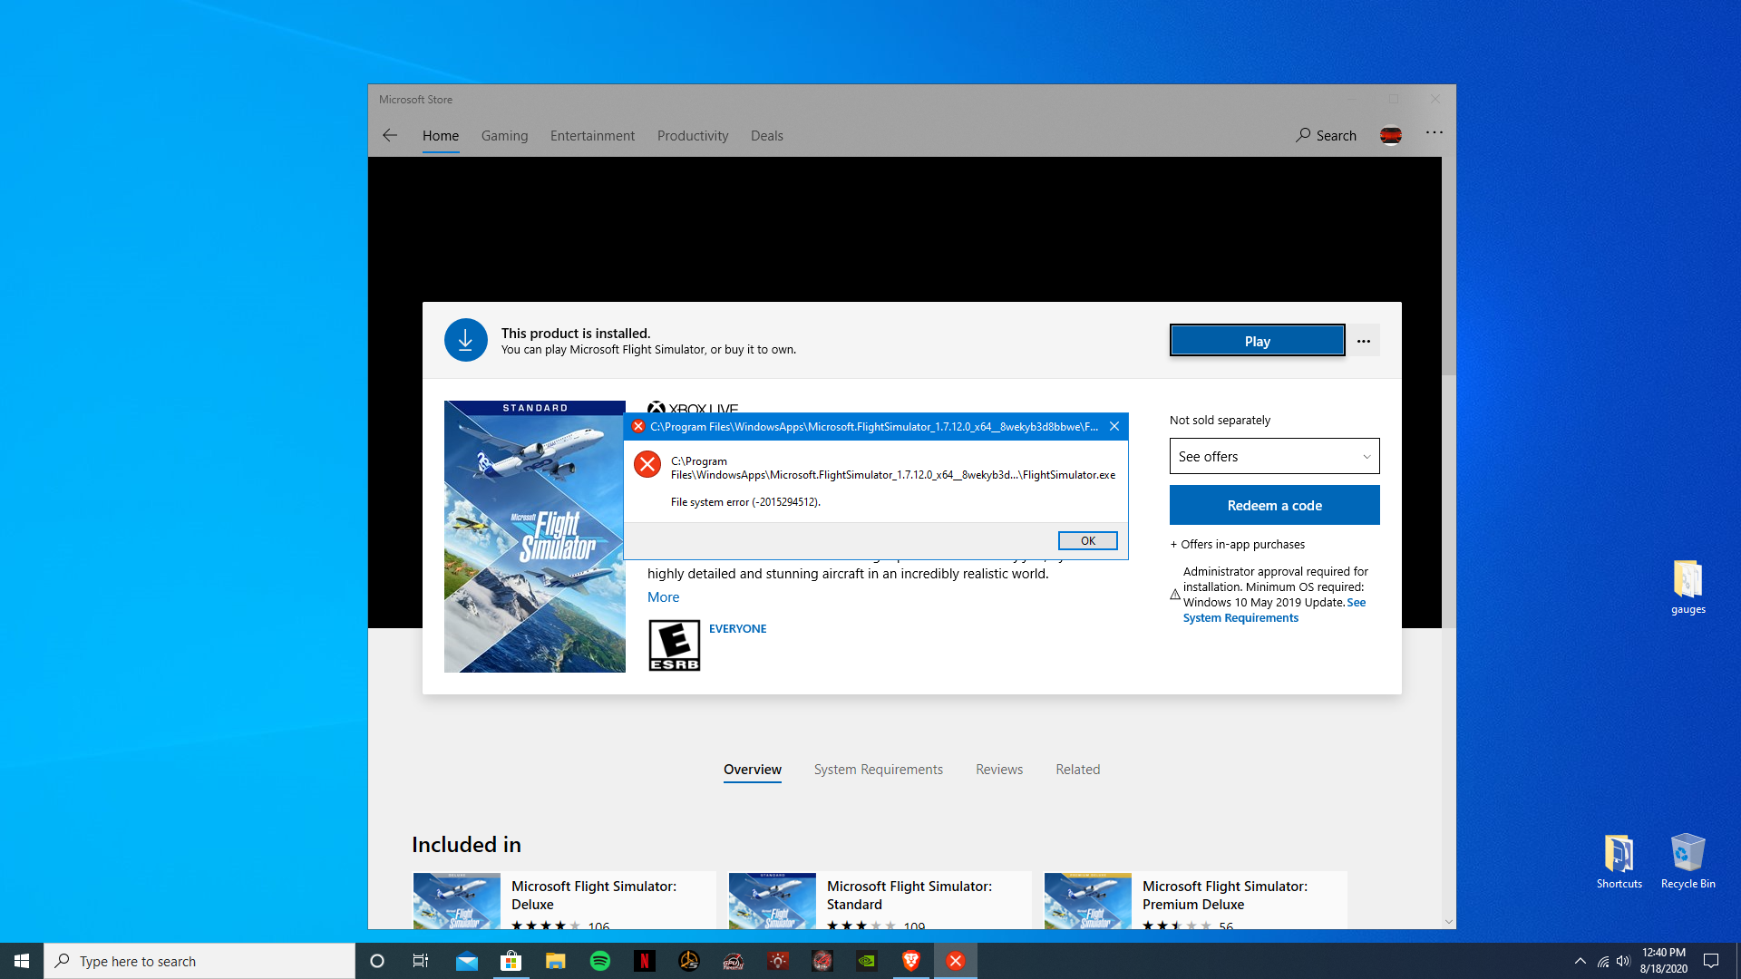Open Microsoft Flight Simulator: Premium Deluxe card
The image size is (1741, 979).
point(1195,900)
